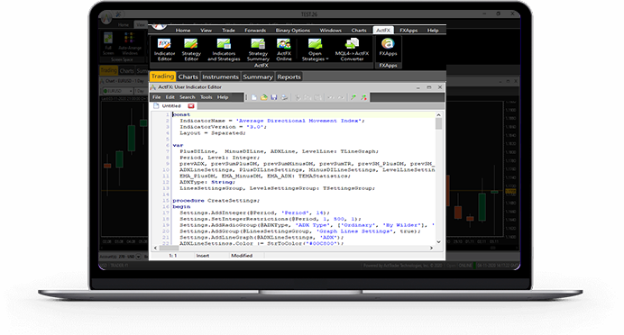624x335 pixels.
Task: Click the Undo toolbar icon
Action: pyautogui.click(x=331, y=97)
